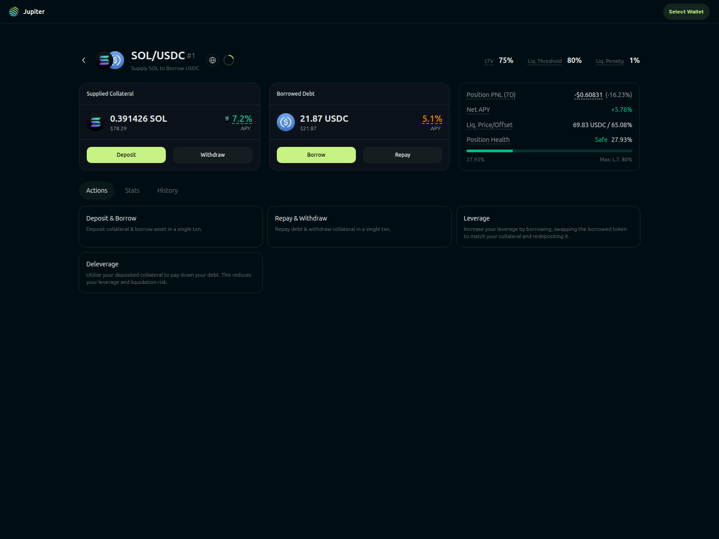Click Select Wallet in the top right

pyautogui.click(x=686, y=11)
